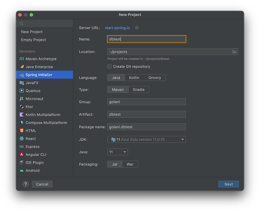This screenshot has width=260, height=212.
Task: Switch language to Kotlin
Action: 134,78
